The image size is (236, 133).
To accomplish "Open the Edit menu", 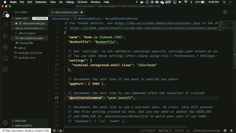I will [x=29, y=2].
